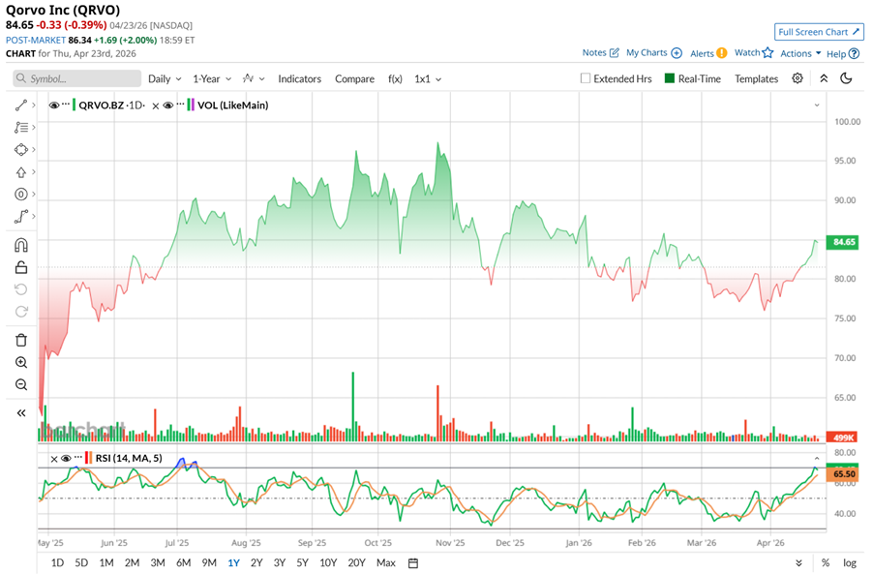Image resolution: width=873 pixels, height=574 pixels.
Task: Click the QRVO.BZ green color swatch
Action: pos(75,105)
